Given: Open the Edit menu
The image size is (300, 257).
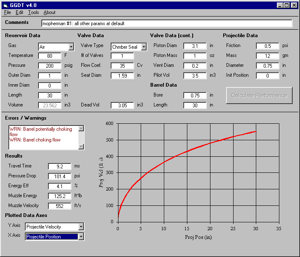Looking at the screenshot, I should tap(19, 12).
